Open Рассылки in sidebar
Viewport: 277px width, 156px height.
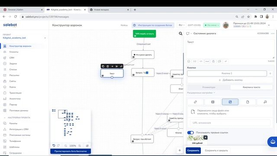pos(14,75)
